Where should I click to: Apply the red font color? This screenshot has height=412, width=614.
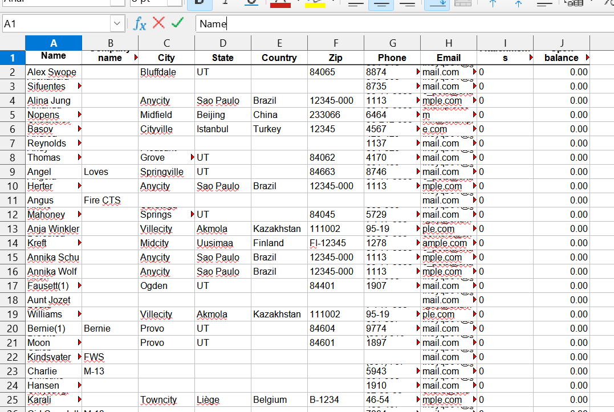tap(280, 3)
